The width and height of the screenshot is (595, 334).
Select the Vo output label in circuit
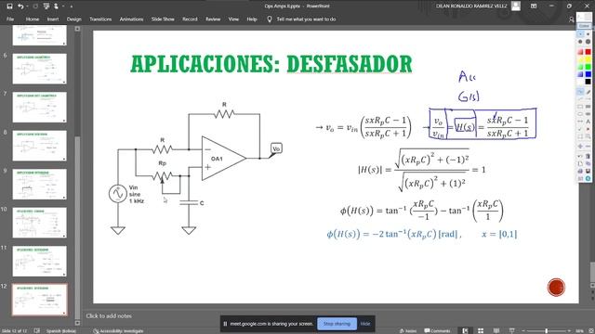276,148
